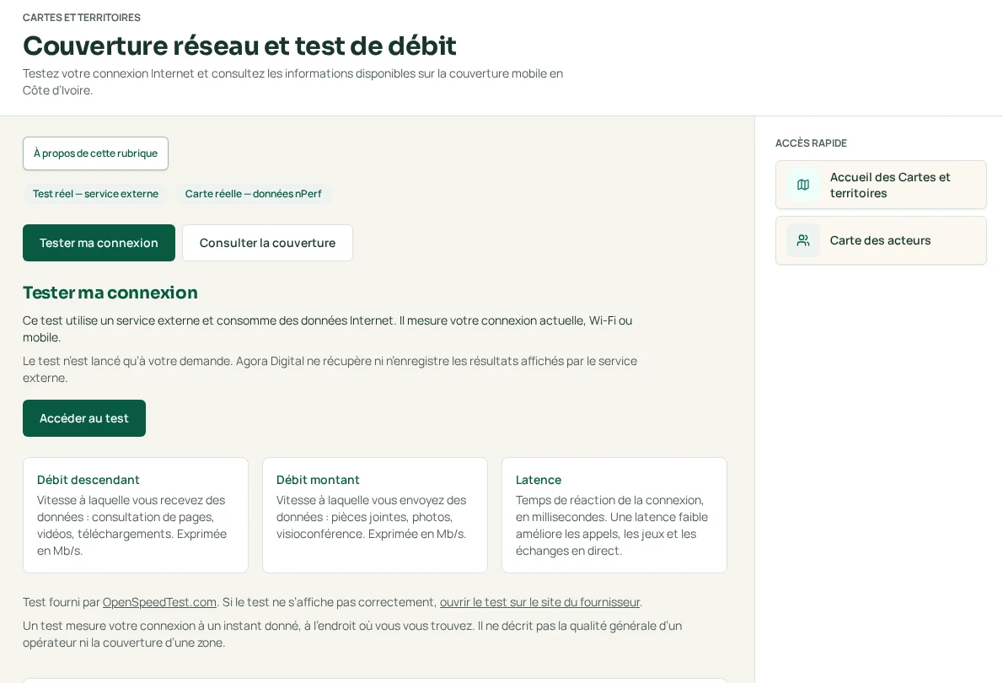This screenshot has width=1003, height=683.
Task: Click the 'Débit descendant' card title
Action: (88, 480)
